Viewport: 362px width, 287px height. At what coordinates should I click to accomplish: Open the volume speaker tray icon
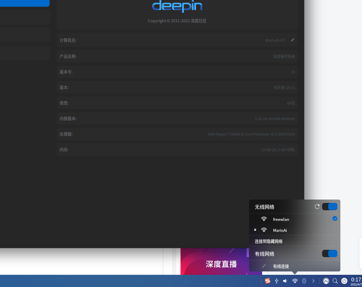(285, 281)
